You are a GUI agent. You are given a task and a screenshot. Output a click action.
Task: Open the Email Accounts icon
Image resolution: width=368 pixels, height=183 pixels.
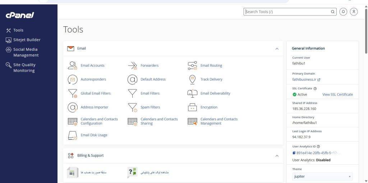coord(73,66)
